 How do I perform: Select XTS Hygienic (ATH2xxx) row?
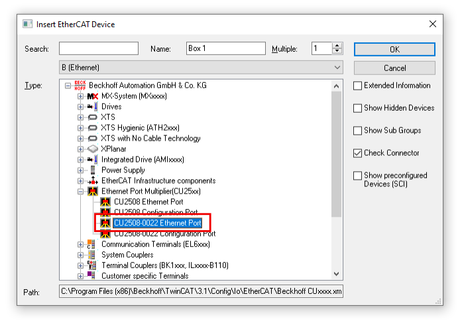140,128
